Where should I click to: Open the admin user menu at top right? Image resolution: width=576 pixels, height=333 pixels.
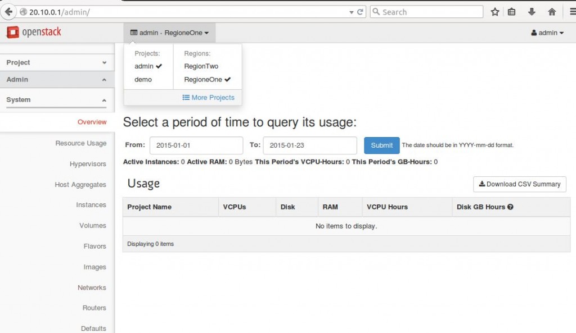(546, 32)
